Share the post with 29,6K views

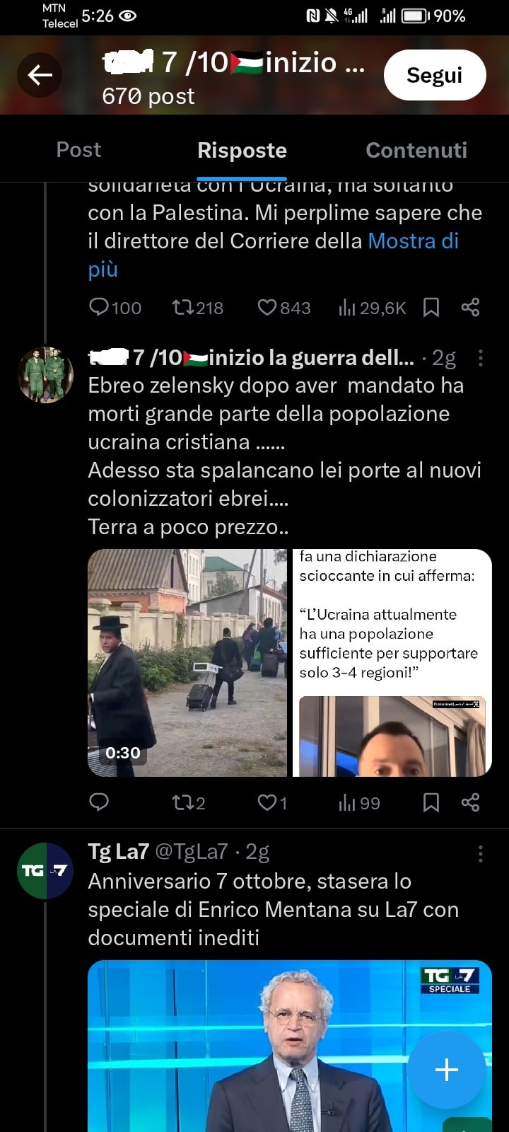click(470, 307)
